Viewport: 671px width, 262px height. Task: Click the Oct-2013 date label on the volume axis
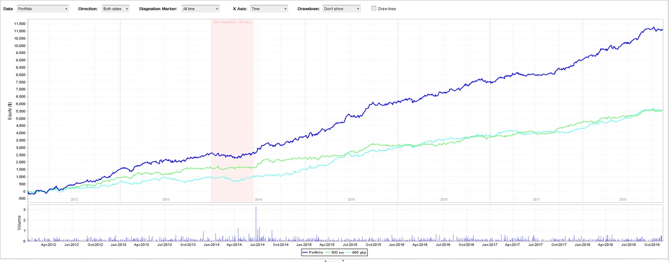click(x=188, y=244)
